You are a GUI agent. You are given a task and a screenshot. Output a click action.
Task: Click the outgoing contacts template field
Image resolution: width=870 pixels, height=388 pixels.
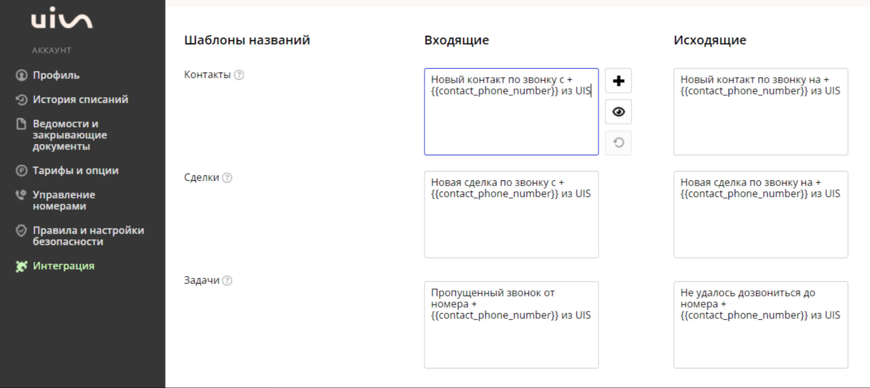(x=761, y=112)
